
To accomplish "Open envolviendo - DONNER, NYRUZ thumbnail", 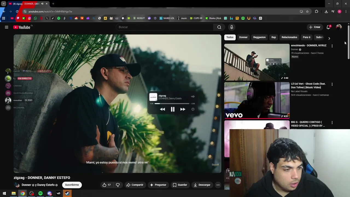I will pos(257,62).
